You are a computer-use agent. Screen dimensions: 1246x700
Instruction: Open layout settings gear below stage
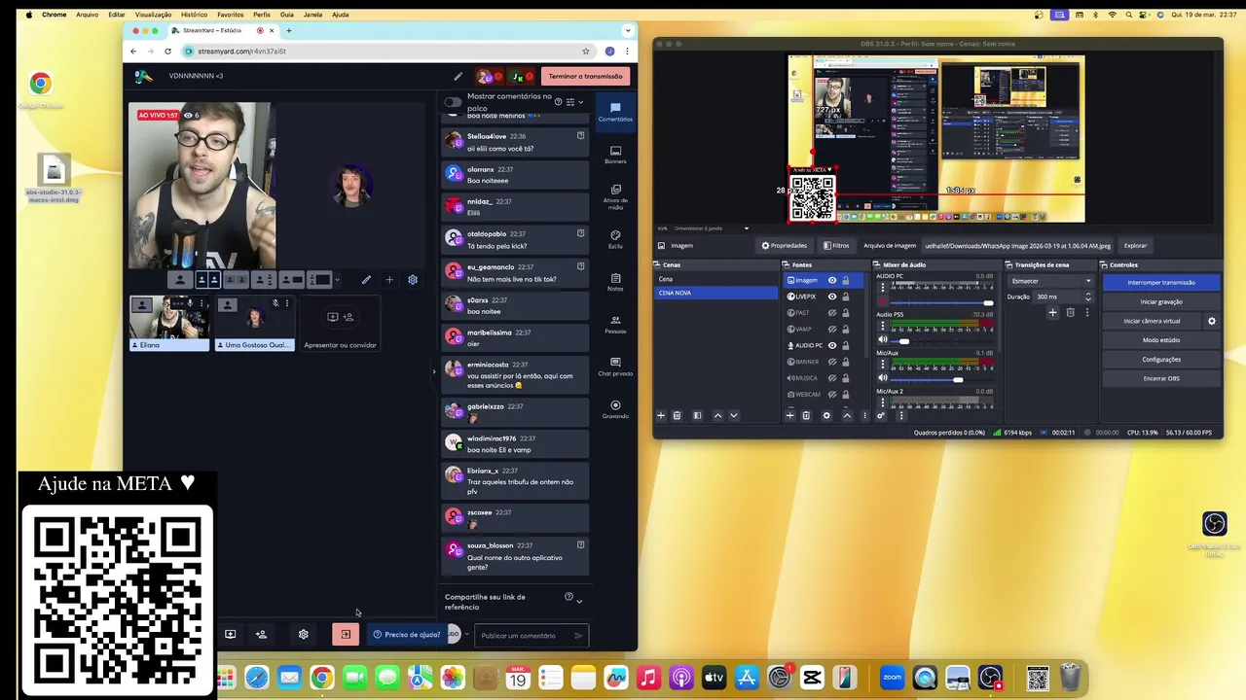click(413, 280)
